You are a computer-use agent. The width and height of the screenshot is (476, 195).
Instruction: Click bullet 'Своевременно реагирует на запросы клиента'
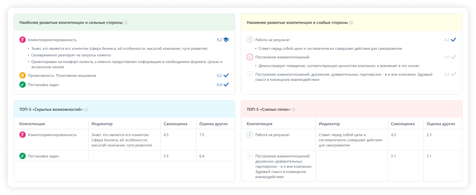click(71, 55)
